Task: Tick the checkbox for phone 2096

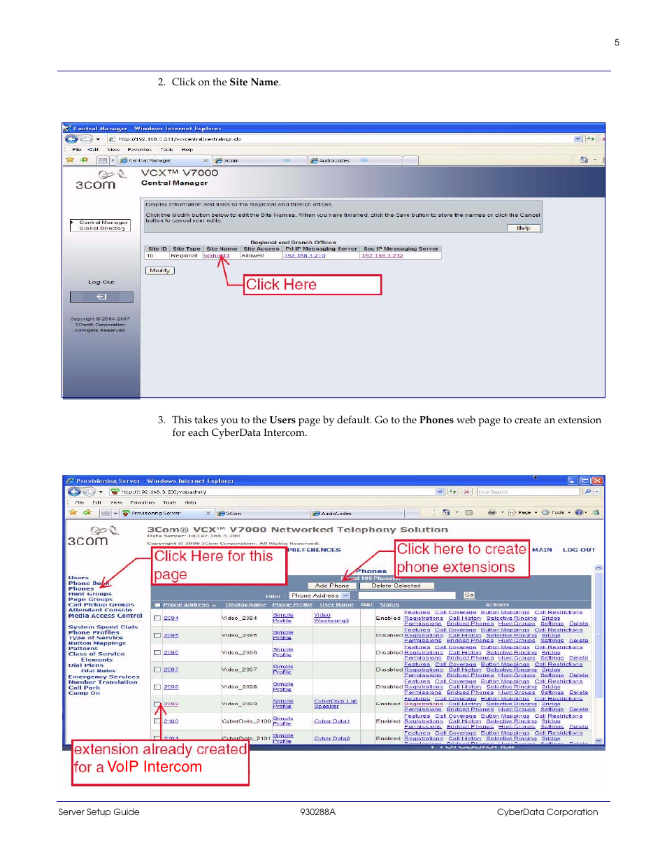Action: tap(157, 653)
